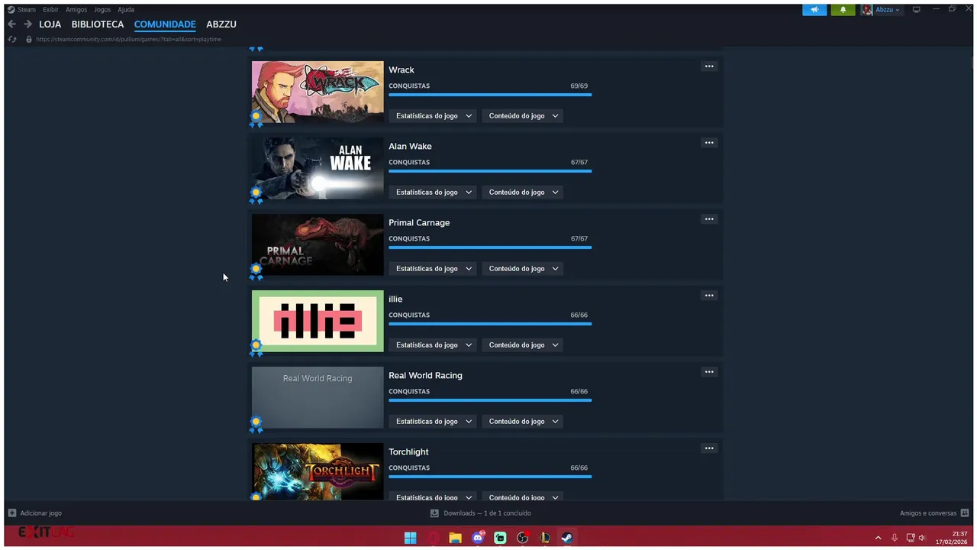Click illie's 66/66 achievements progress bar
Image resolution: width=977 pixels, height=550 pixels.
(490, 324)
